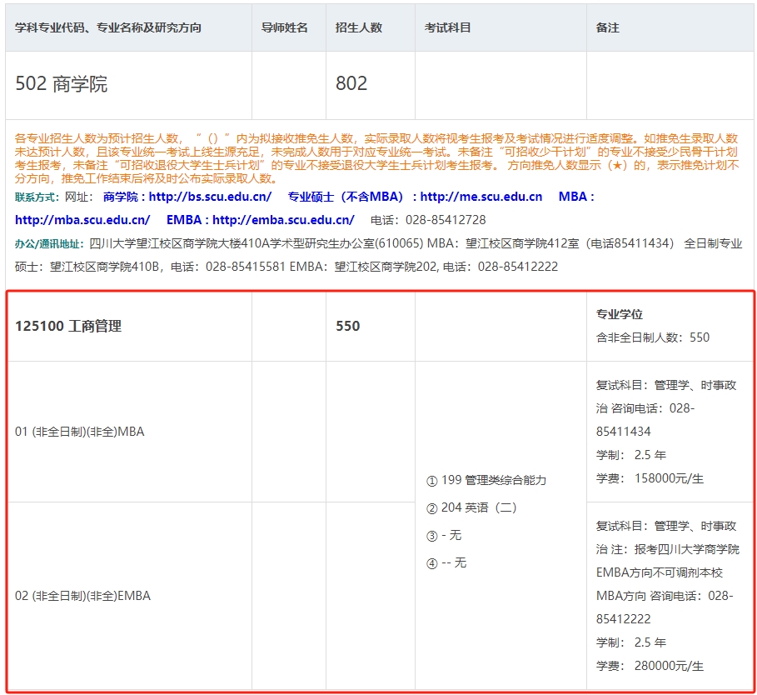Click the 学费：158000元/生 tuition text
This screenshot has height=695, width=757.
[x=650, y=478]
